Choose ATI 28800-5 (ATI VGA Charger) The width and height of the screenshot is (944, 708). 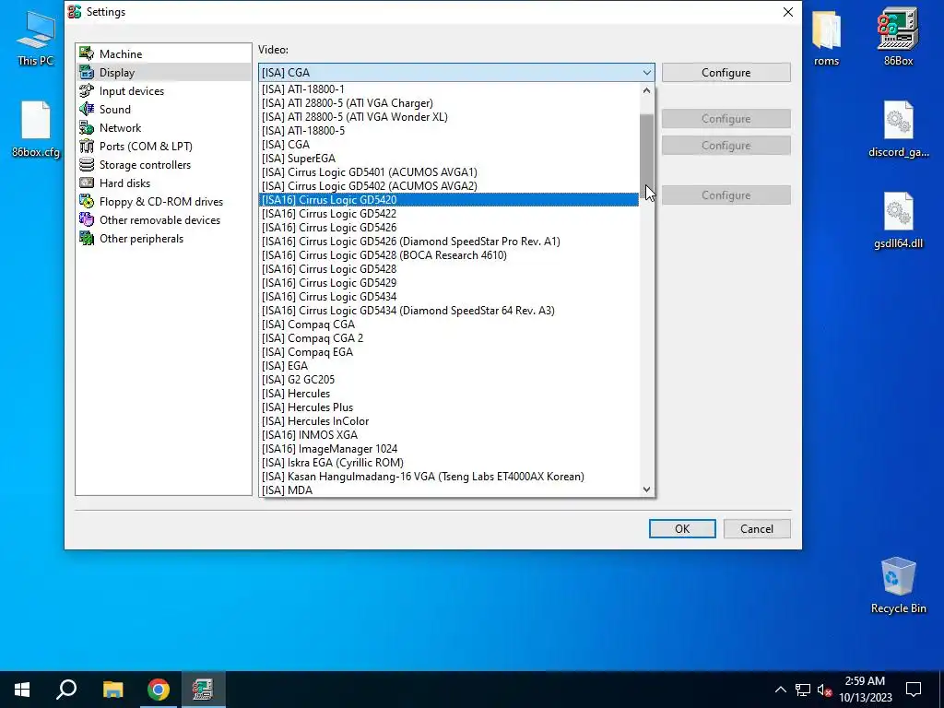coord(449,103)
